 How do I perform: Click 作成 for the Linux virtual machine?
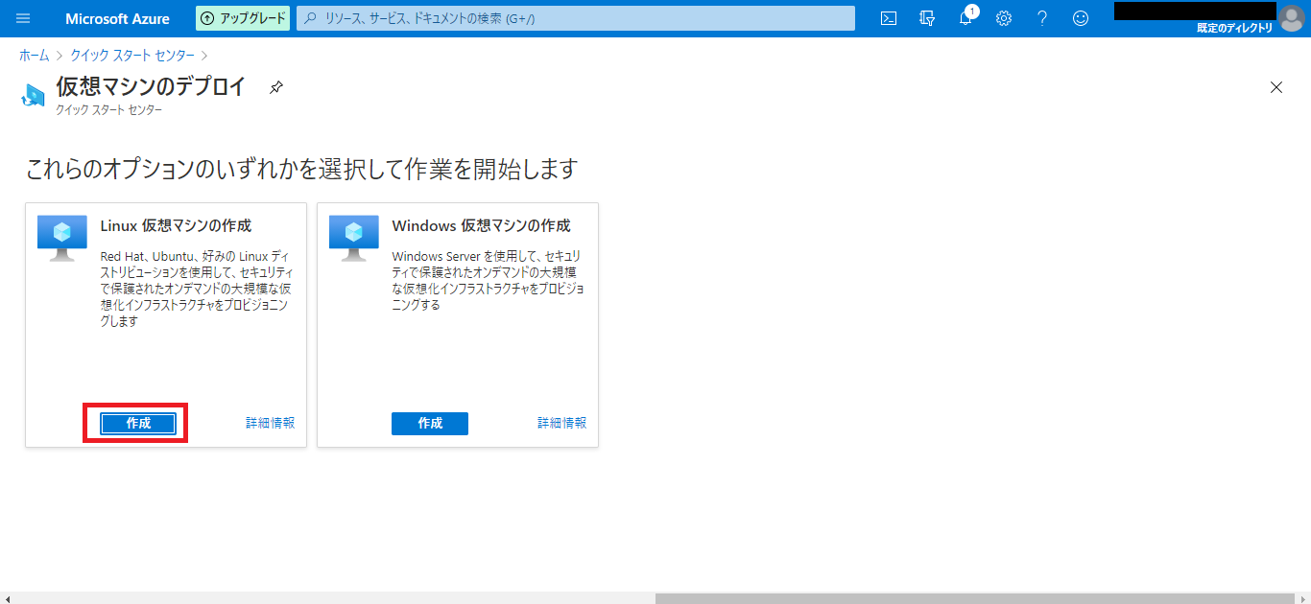pos(138,424)
